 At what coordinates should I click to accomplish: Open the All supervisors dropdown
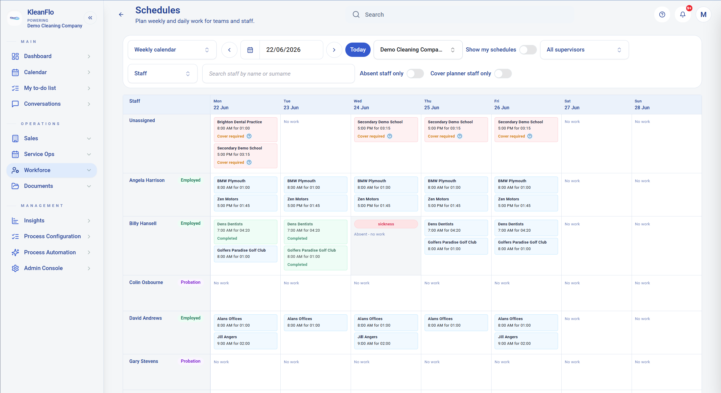click(584, 50)
